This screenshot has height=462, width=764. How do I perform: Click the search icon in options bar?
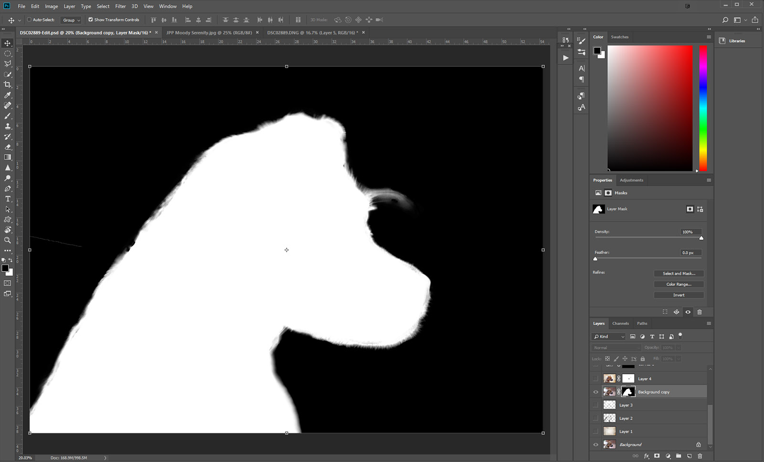pyautogui.click(x=725, y=20)
